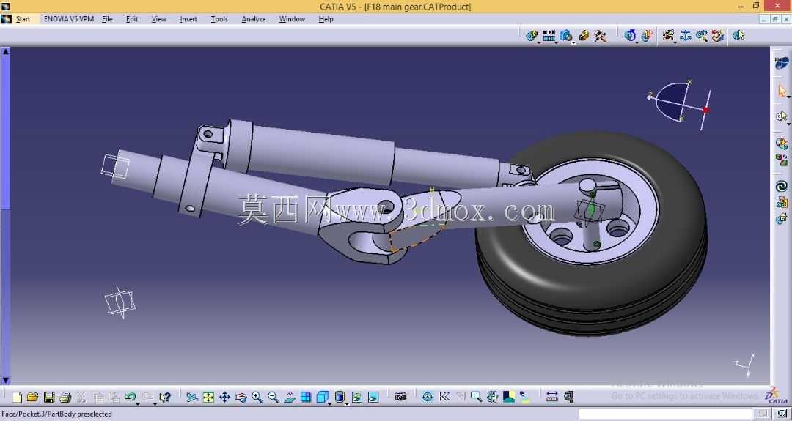Screen dimensions: 792x421
Task: Open the Analyze menu
Action: click(254, 19)
